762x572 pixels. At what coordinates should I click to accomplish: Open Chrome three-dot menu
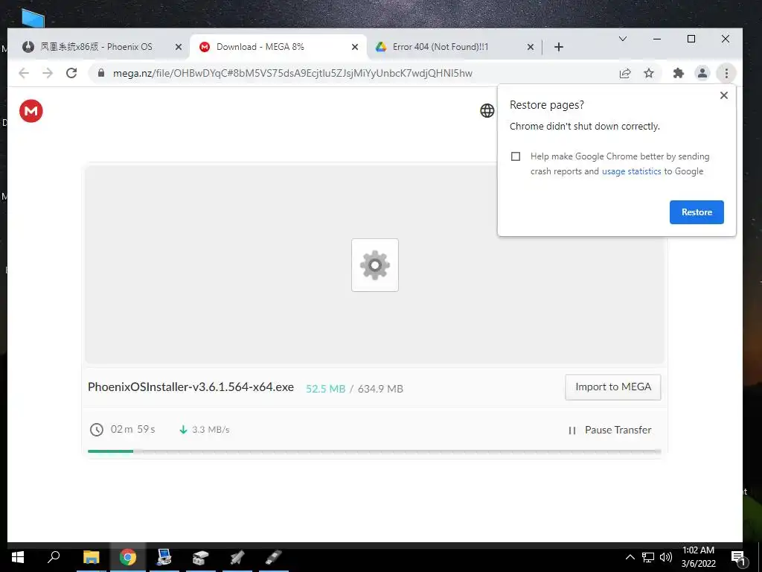726,73
